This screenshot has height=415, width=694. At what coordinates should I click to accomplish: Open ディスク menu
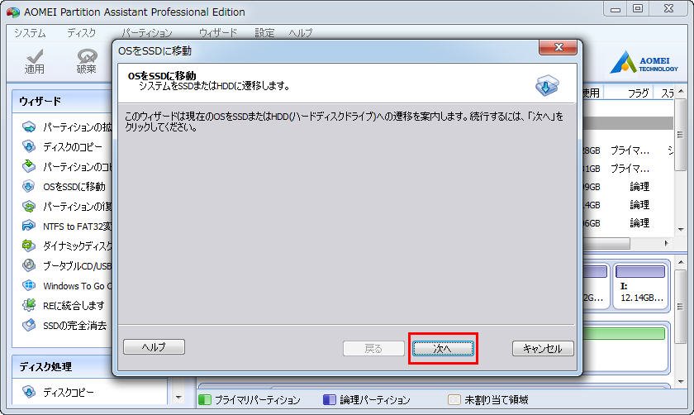coord(82,33)
